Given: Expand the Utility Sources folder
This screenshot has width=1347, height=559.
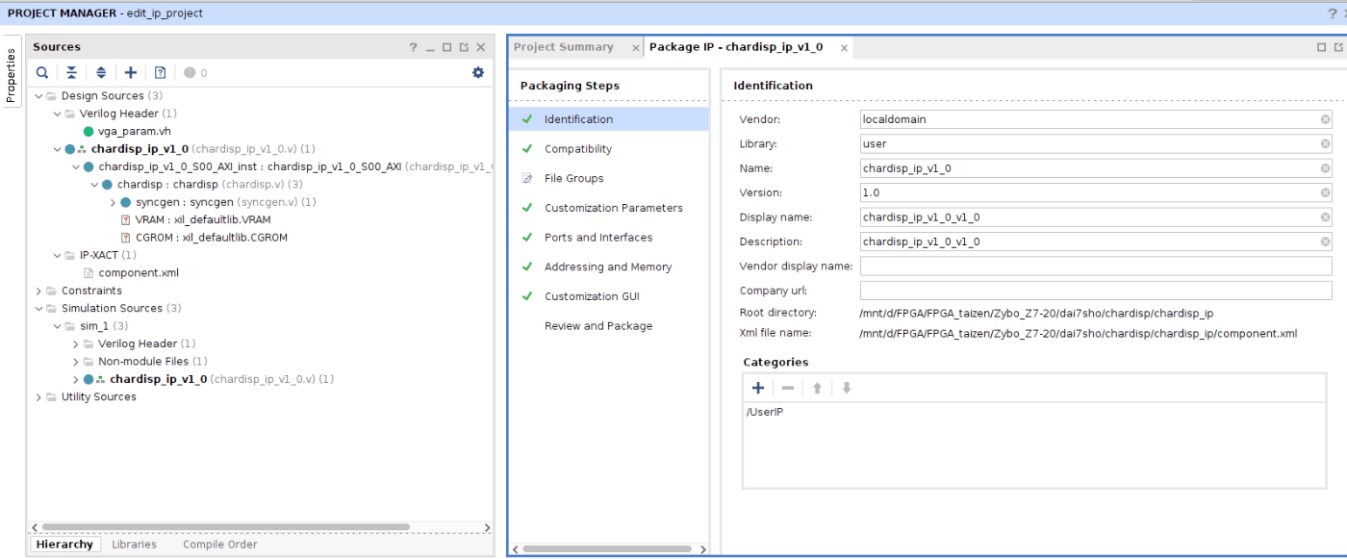Looking at the screenshot, I should coord(38,396).
